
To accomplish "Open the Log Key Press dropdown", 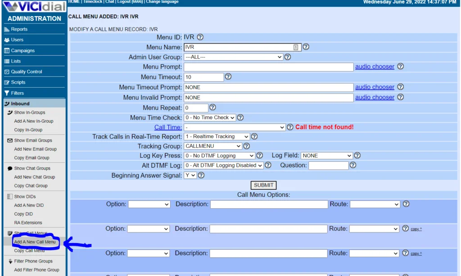I will pyautogui.click(x=219, y=156).
